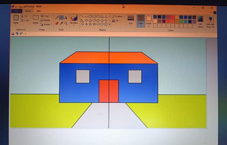Select the Magnifier zoom tool
227x145 pixels.
coord(66,23)
